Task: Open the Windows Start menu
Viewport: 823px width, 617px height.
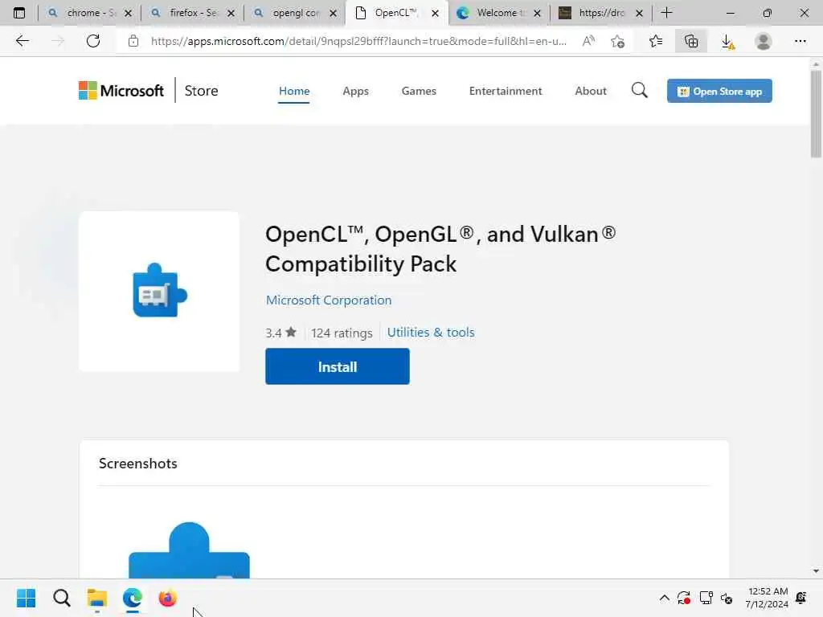Action: (x=26, y=598)
